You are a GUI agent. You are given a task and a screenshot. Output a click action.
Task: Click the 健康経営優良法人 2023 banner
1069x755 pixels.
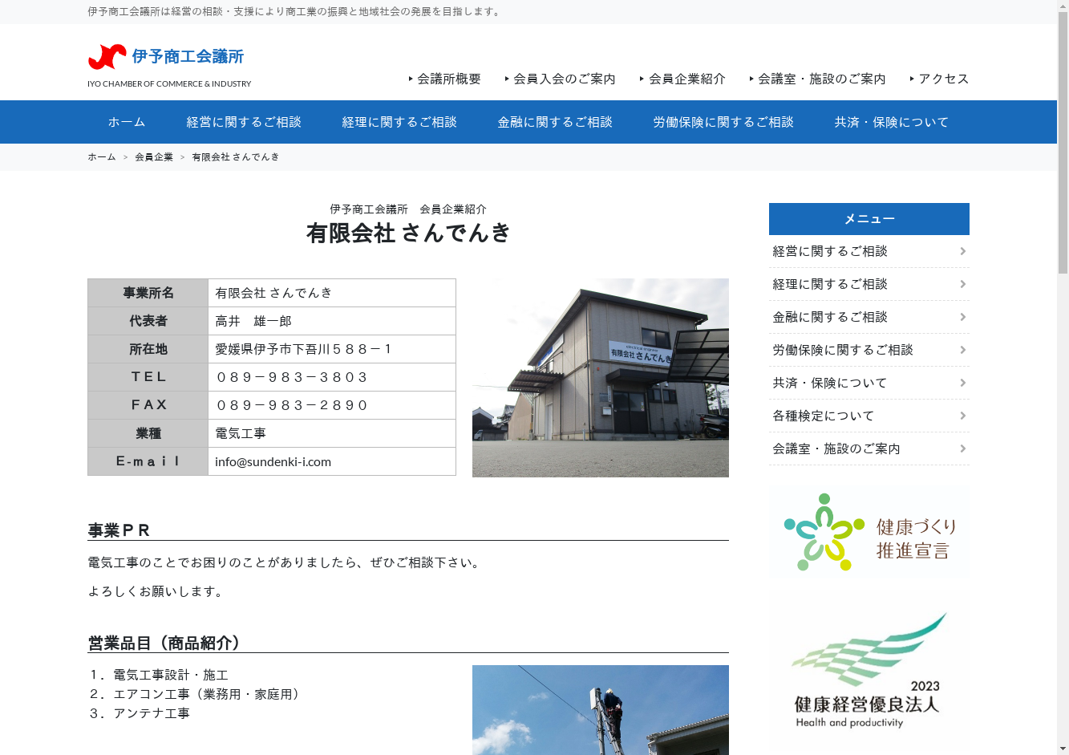[869, 672]
